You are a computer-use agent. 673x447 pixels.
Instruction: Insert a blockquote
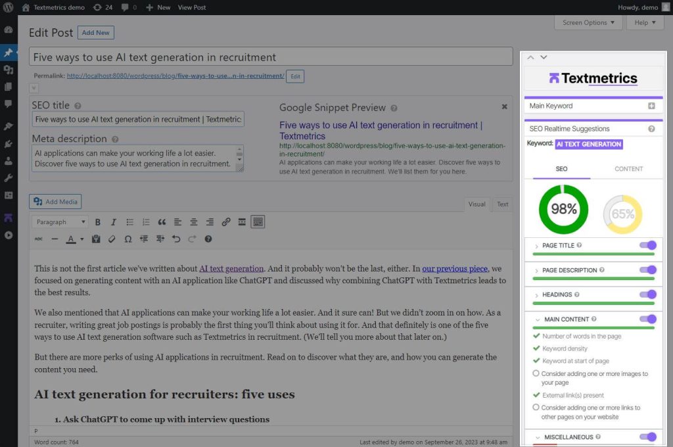(162, 222)
